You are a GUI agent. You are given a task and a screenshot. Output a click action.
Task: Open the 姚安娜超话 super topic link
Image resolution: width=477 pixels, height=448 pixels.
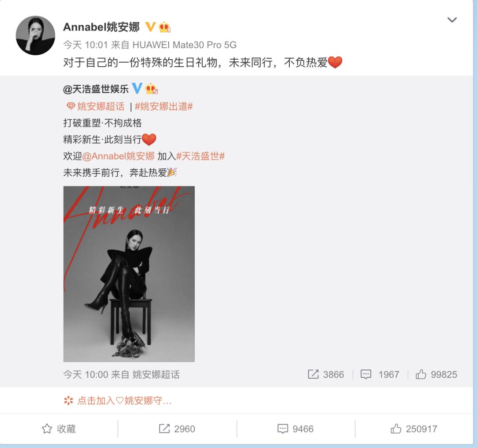(95, 106)
